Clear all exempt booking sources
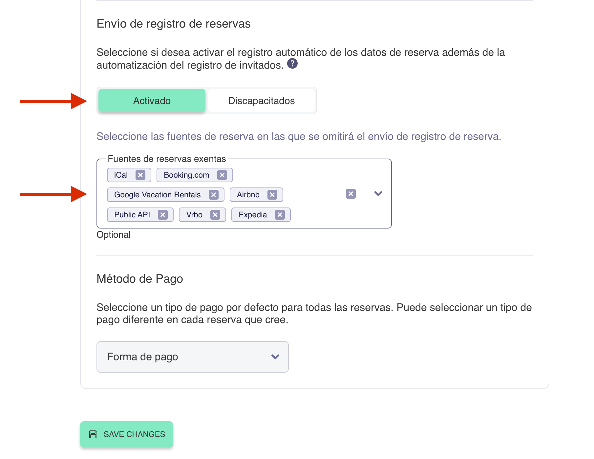594x459 pixels. tap(351, 194)
